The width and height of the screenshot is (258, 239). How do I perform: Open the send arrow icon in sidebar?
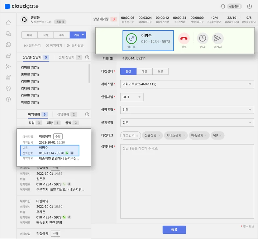pyautogui.click(x=8, y=66)
